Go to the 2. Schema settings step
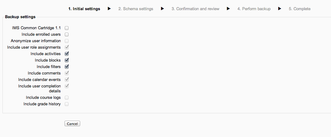Image resolution: width=331 pixels, height=137 pixels. click(x=136, y=9)
